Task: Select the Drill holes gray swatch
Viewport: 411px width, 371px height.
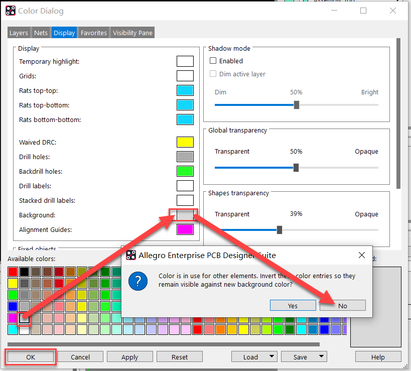Action: pos(185,157)
